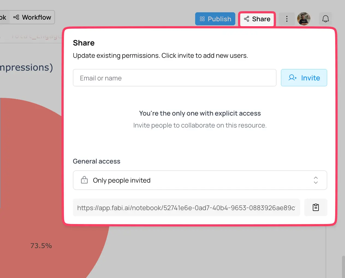Image resolution: width=345 pixels, height=278 pixels.
Task: Open the three-dot more options menu
Action: click(x=287, y=19)
